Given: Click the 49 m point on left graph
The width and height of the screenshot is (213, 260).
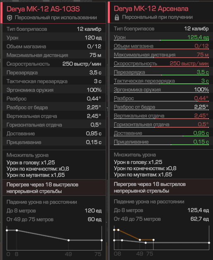Looking at the screenshot, I should (x=68, y=240).
